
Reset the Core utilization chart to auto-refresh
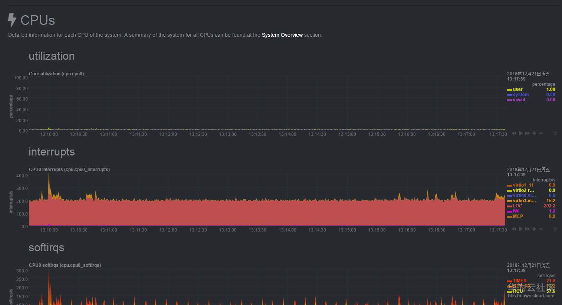521,133
